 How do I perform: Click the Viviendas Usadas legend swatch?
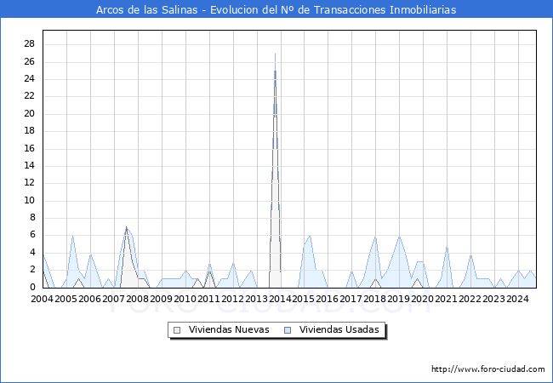click(288, 330)
